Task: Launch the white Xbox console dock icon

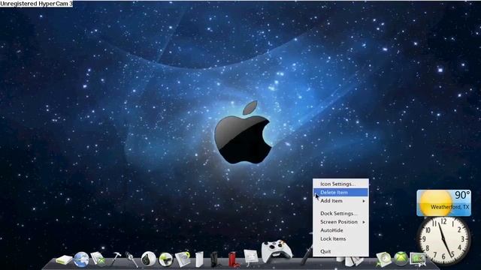Action: pyautogui.click(x=199, y=259)
